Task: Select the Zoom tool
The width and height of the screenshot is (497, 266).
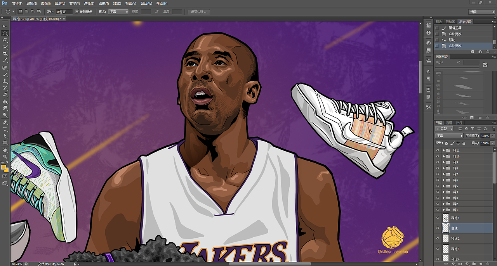Action: pyautogui.click(x=5, y=156)
